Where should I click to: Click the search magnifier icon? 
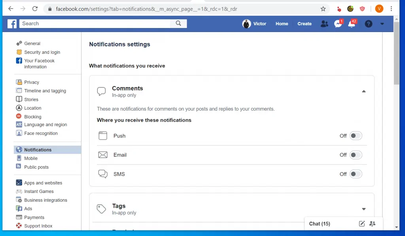click(x=178, y=23)
